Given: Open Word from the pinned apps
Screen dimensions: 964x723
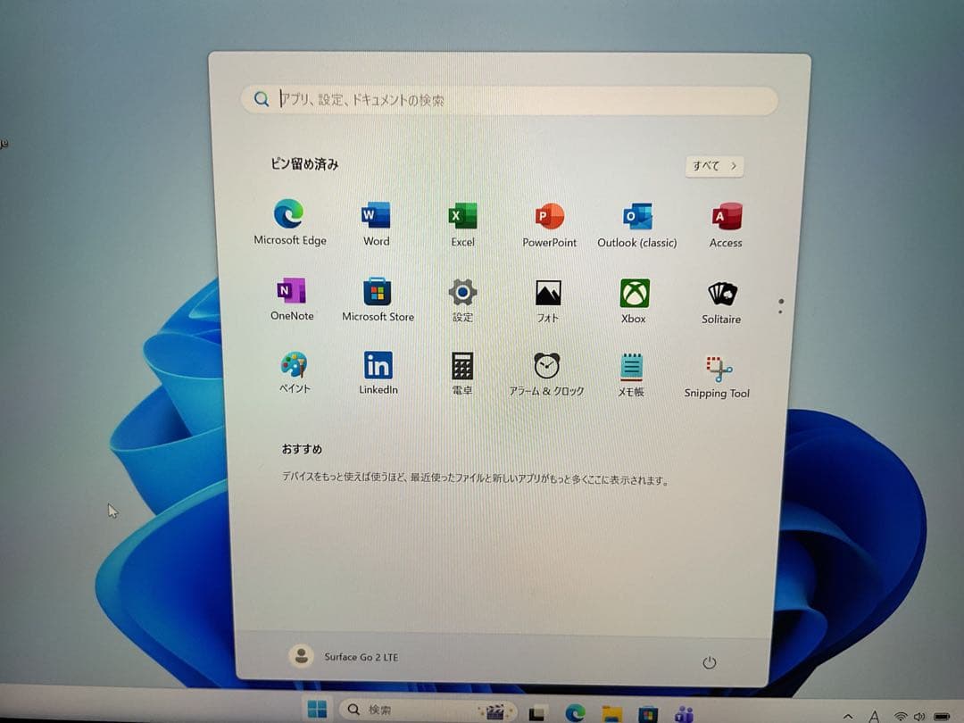Looking at the screenshot, I should pos(375,214).
